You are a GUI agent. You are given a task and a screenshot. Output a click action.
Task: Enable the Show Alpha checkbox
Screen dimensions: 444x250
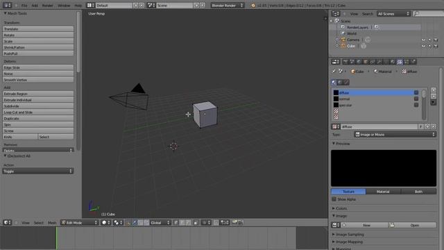click(334, 199)
